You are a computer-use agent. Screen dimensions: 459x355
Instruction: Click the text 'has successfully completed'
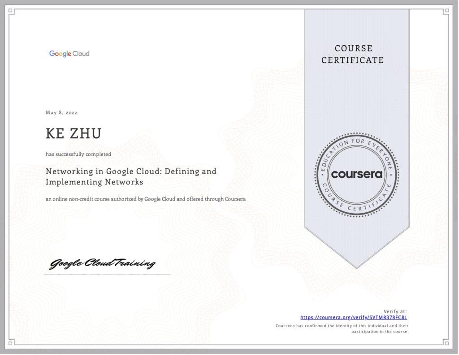[78, 154]
